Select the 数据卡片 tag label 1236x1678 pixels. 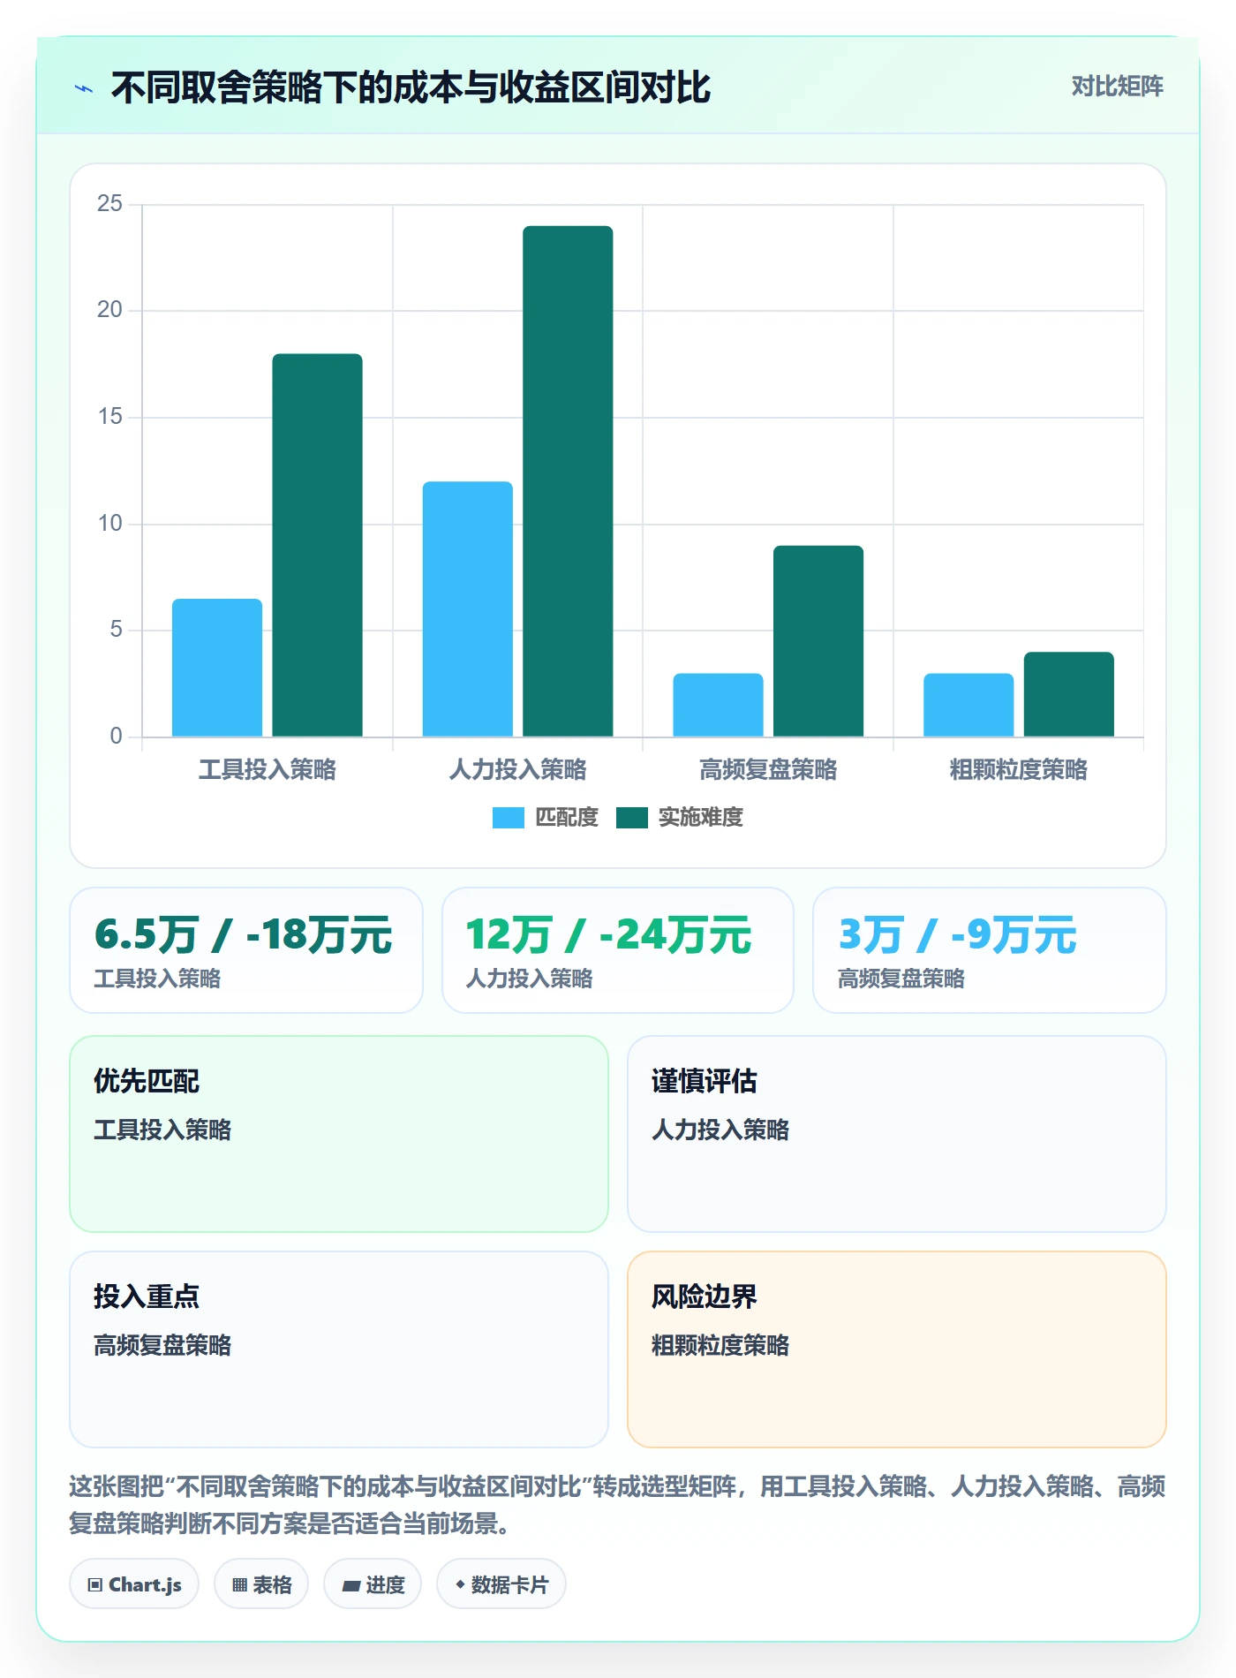pyautogui.click(x=509, y=1585)
